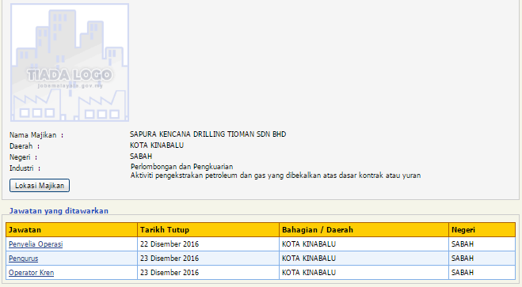Click the Aktiviti pengekstrakan petroleum description line
Viewport: 522px width, 287px height.
click(276, 176)
